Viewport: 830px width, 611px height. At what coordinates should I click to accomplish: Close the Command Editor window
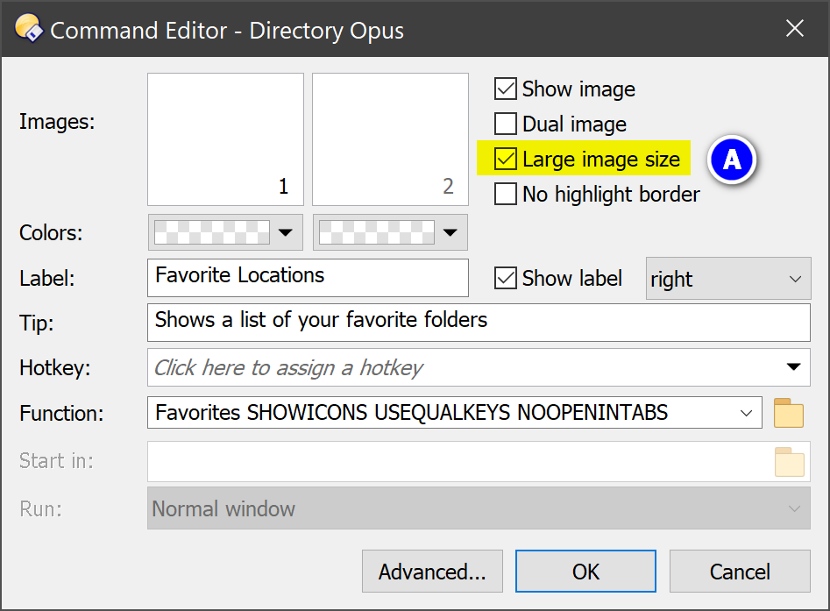(795, 28)
